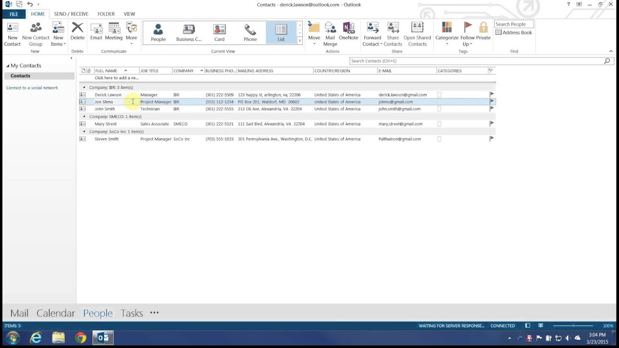
Task: Toggle reading pane view in status bar
Action: [541, 326]
